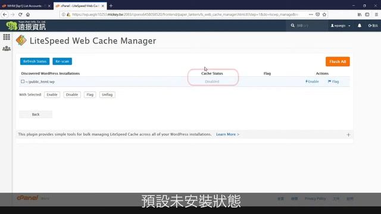Click the browser home icon

pos(28,14)
